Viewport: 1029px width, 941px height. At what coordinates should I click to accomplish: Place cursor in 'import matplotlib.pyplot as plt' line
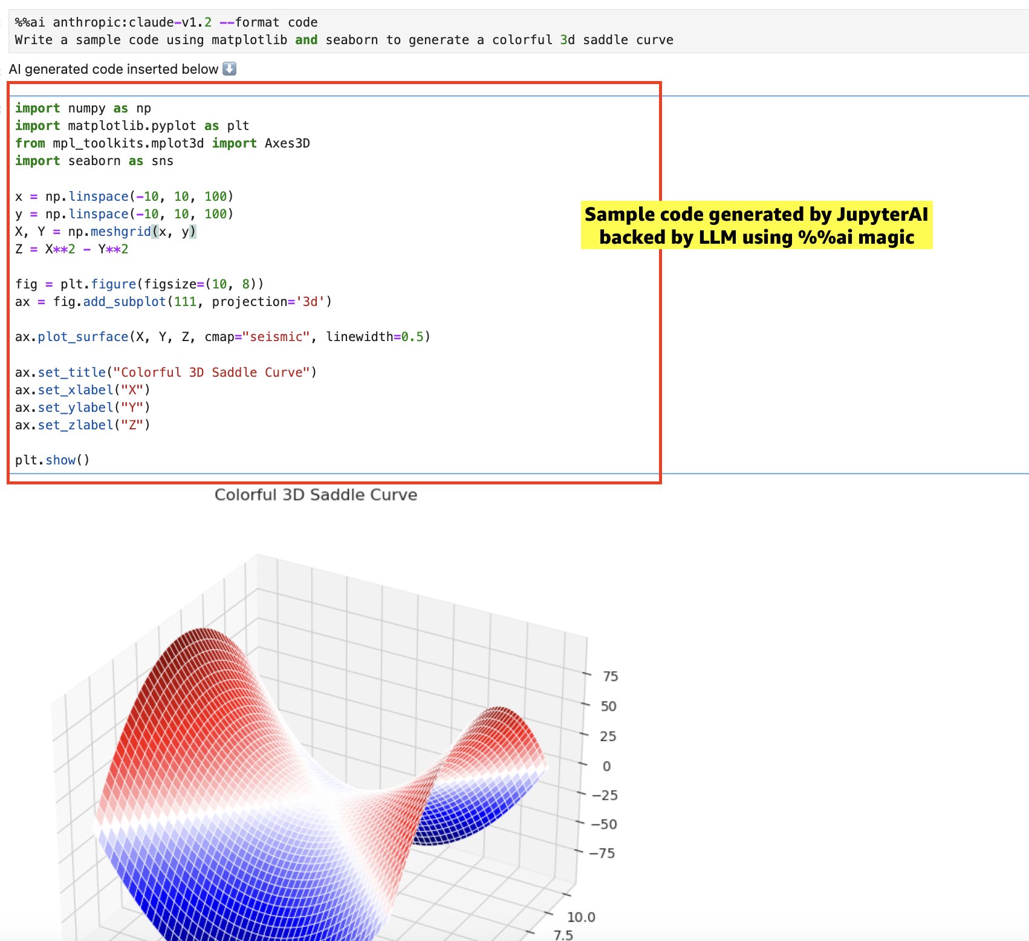pyautogui.click(x=132, y=126)
